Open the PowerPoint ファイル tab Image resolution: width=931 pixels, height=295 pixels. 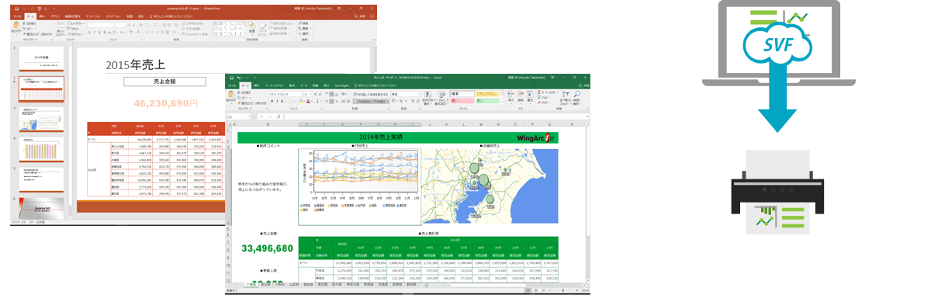[17, 16]
